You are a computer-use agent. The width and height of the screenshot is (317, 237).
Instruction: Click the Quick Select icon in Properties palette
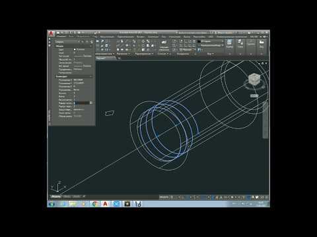pos(92,41)
